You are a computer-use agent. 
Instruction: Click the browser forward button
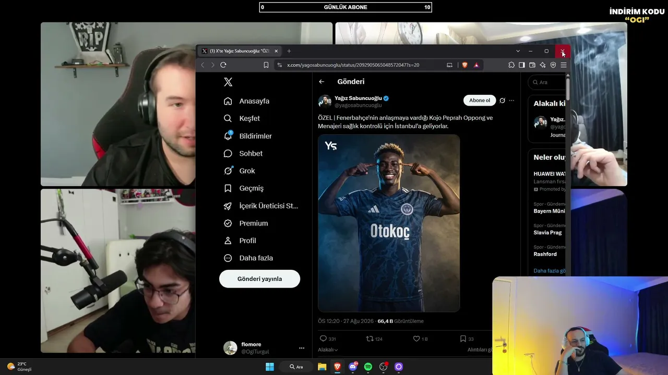(x=212, y=65)
